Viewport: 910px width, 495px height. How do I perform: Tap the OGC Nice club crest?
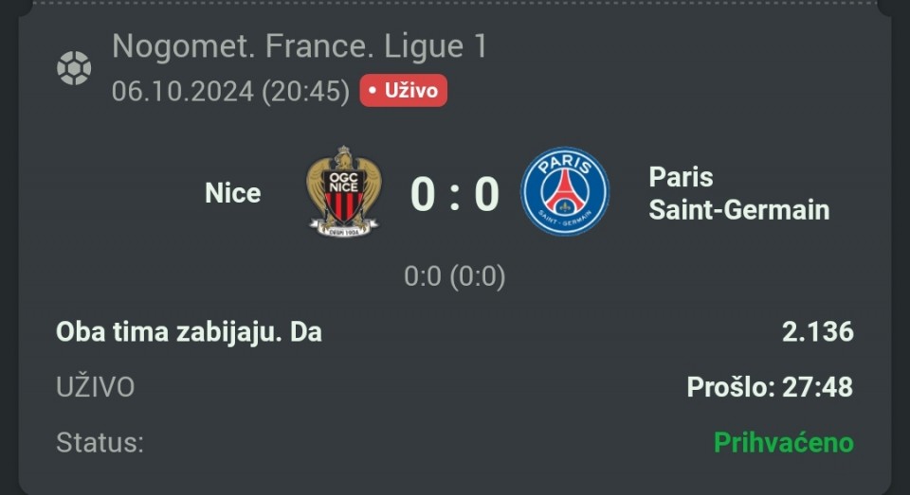coord(343,192)
